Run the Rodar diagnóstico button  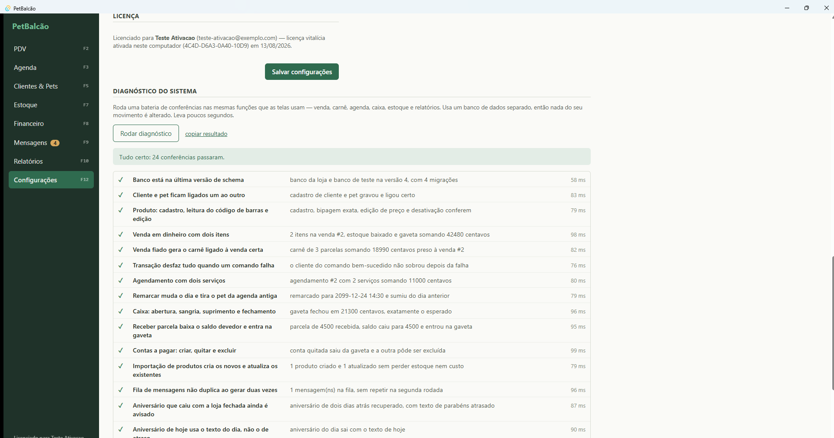(x=146, y=133)
